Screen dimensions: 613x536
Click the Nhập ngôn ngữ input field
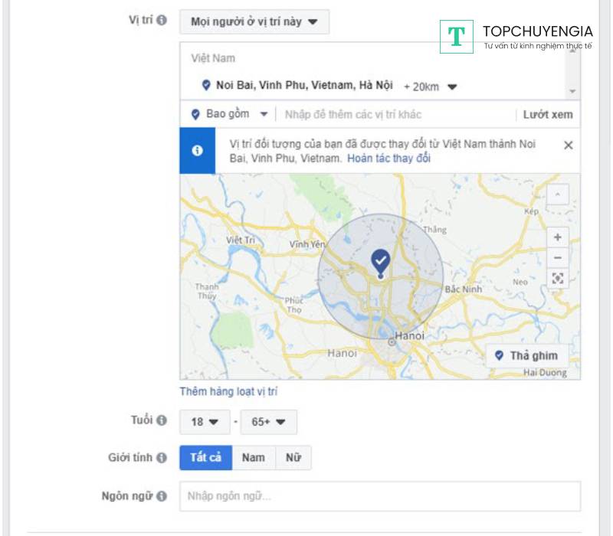pos(380,496)
